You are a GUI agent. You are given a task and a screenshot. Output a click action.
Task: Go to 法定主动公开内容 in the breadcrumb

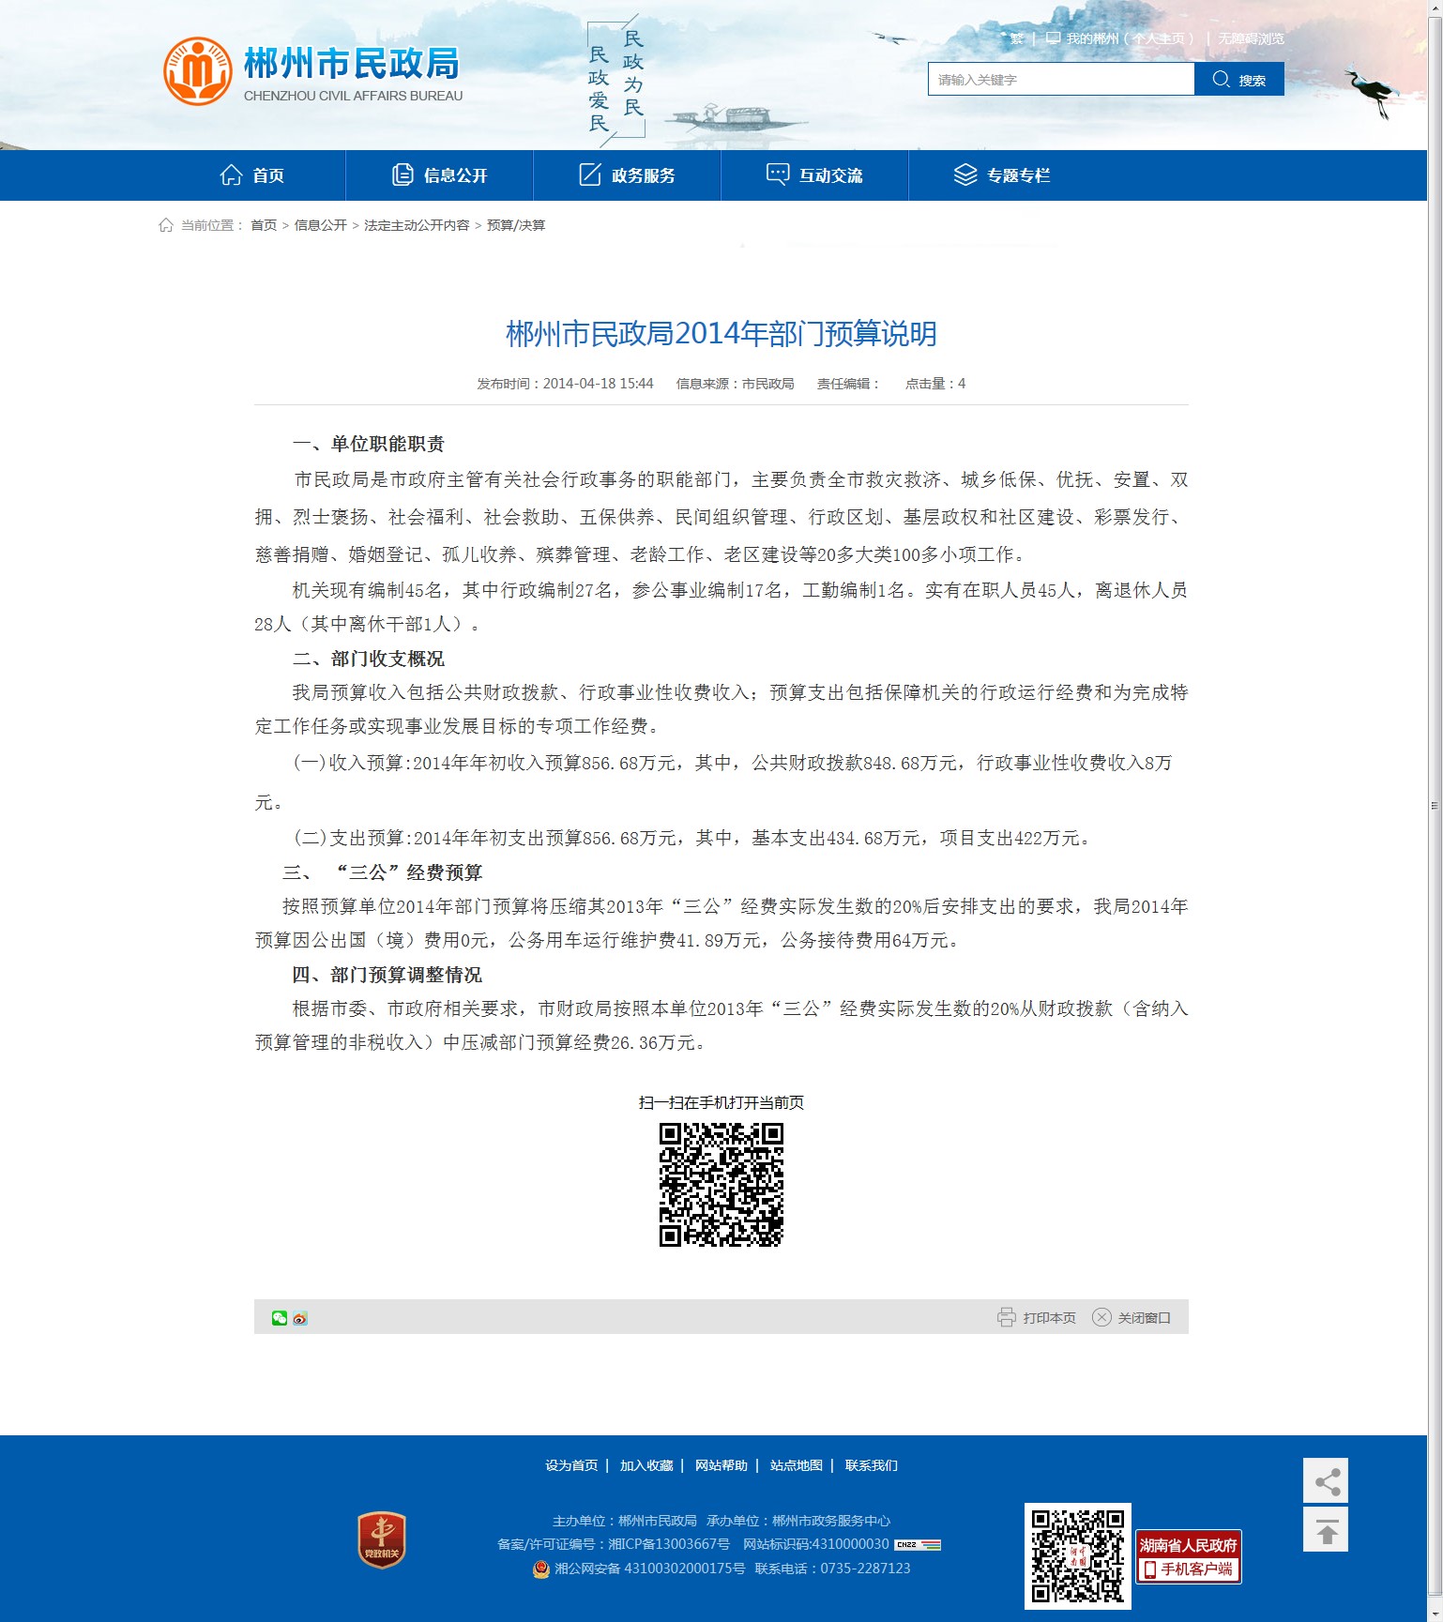pyautogui.click(x=417, y=225)
